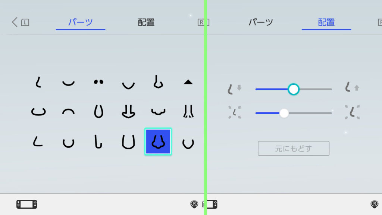The width and height of the screenshot is (382, 215).
Task: Click the nose vertical position slider handle
Action: [x=294, y=89]
